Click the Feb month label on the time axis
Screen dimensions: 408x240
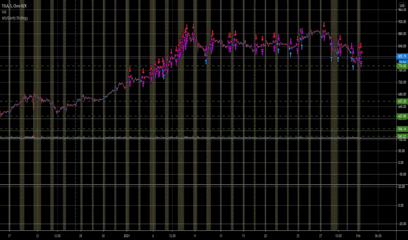tap(358, 236)
